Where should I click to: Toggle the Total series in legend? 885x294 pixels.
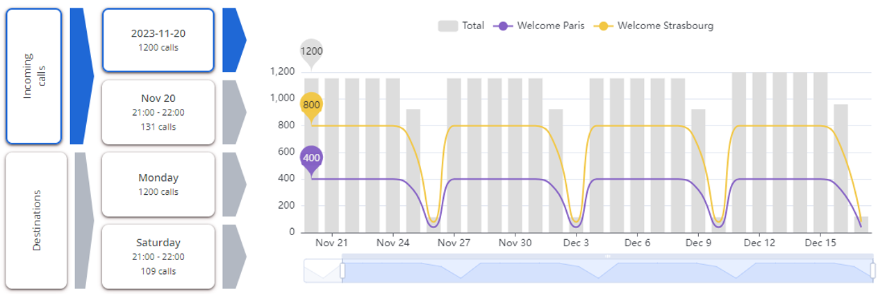click(x=461, y=26)
